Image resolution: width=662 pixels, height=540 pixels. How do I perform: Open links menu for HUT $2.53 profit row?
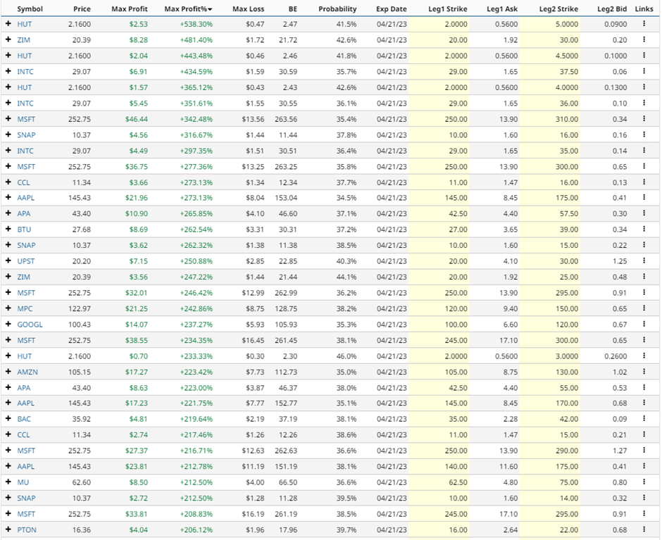tap(644, 24)
